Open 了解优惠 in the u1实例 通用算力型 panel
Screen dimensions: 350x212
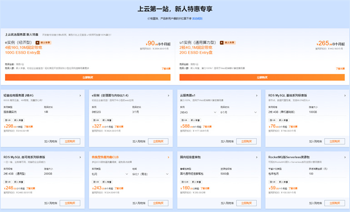(x=340, y=69)
